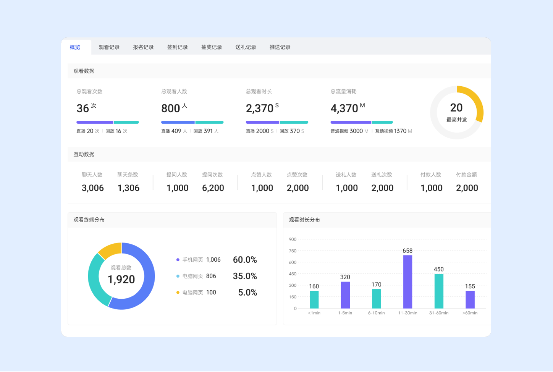This screenshot has height=372, width=553.
Task: Click the 观看总数 1,920 donut center
Action: 121,276
